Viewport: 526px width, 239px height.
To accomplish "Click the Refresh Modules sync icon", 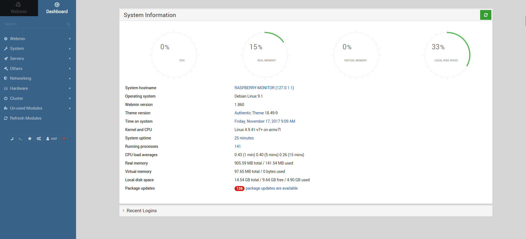I will 6,118.
